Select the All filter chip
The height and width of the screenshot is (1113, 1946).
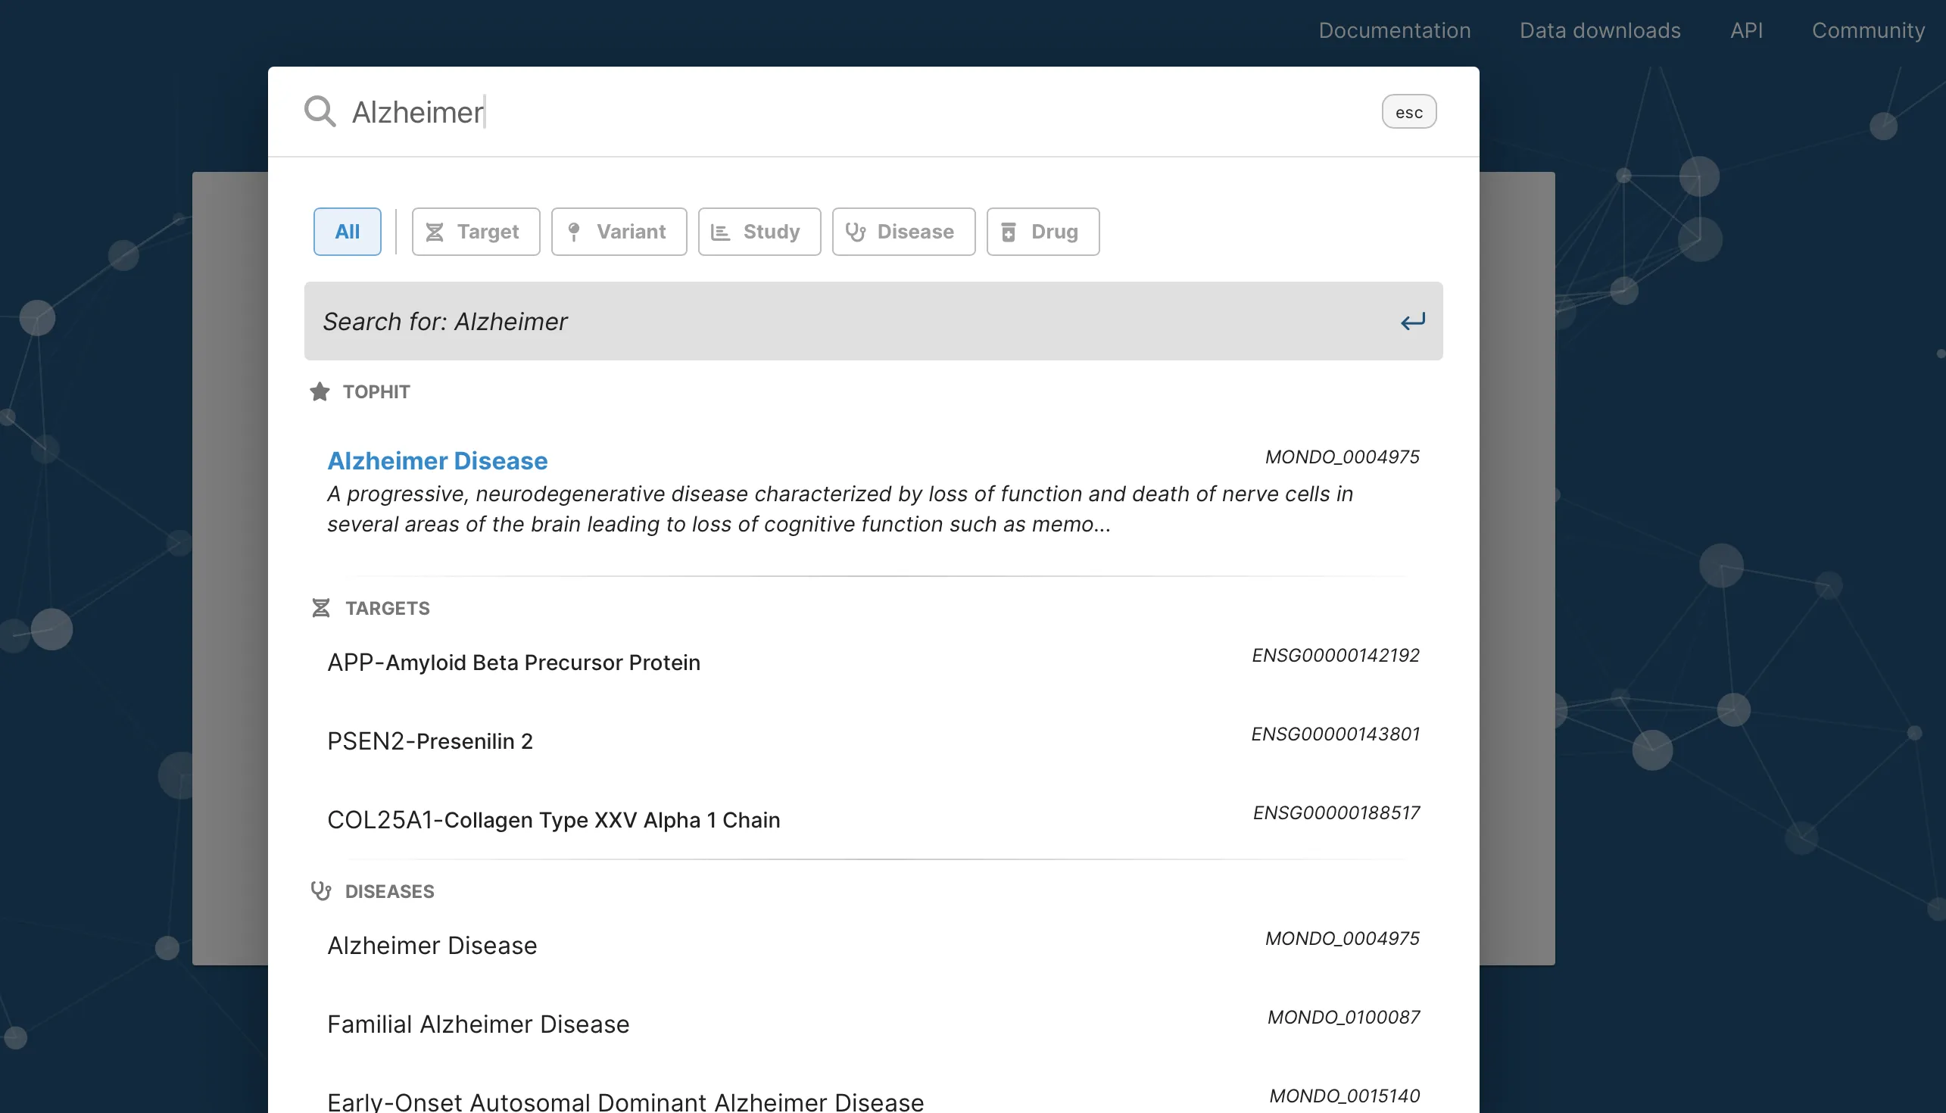pos(347,232)
